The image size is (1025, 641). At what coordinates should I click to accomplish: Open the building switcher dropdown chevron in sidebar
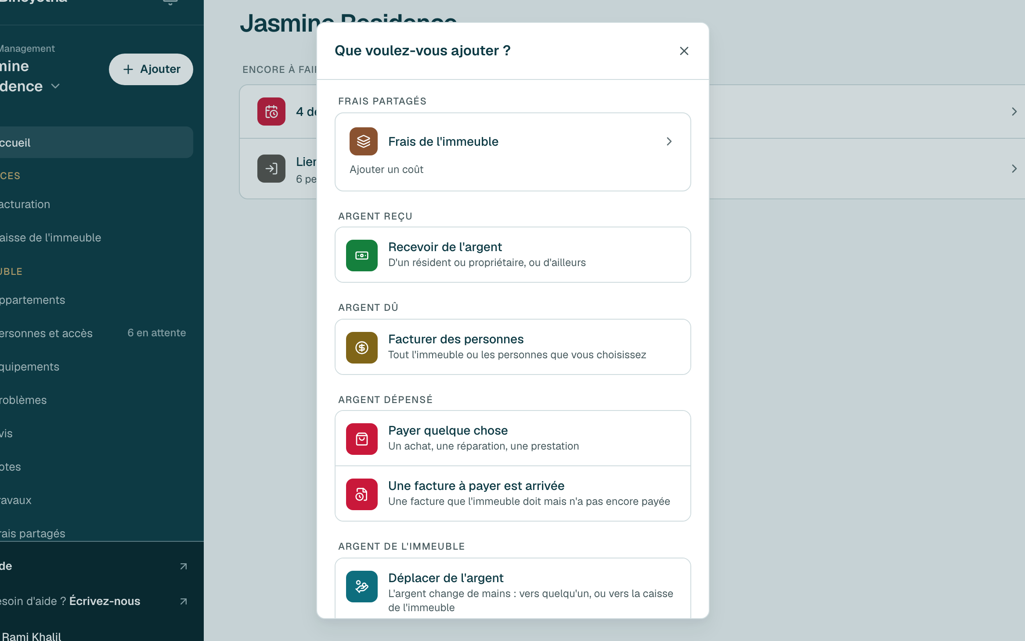55,86
